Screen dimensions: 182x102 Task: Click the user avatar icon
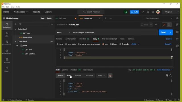[x=158, y=12]
